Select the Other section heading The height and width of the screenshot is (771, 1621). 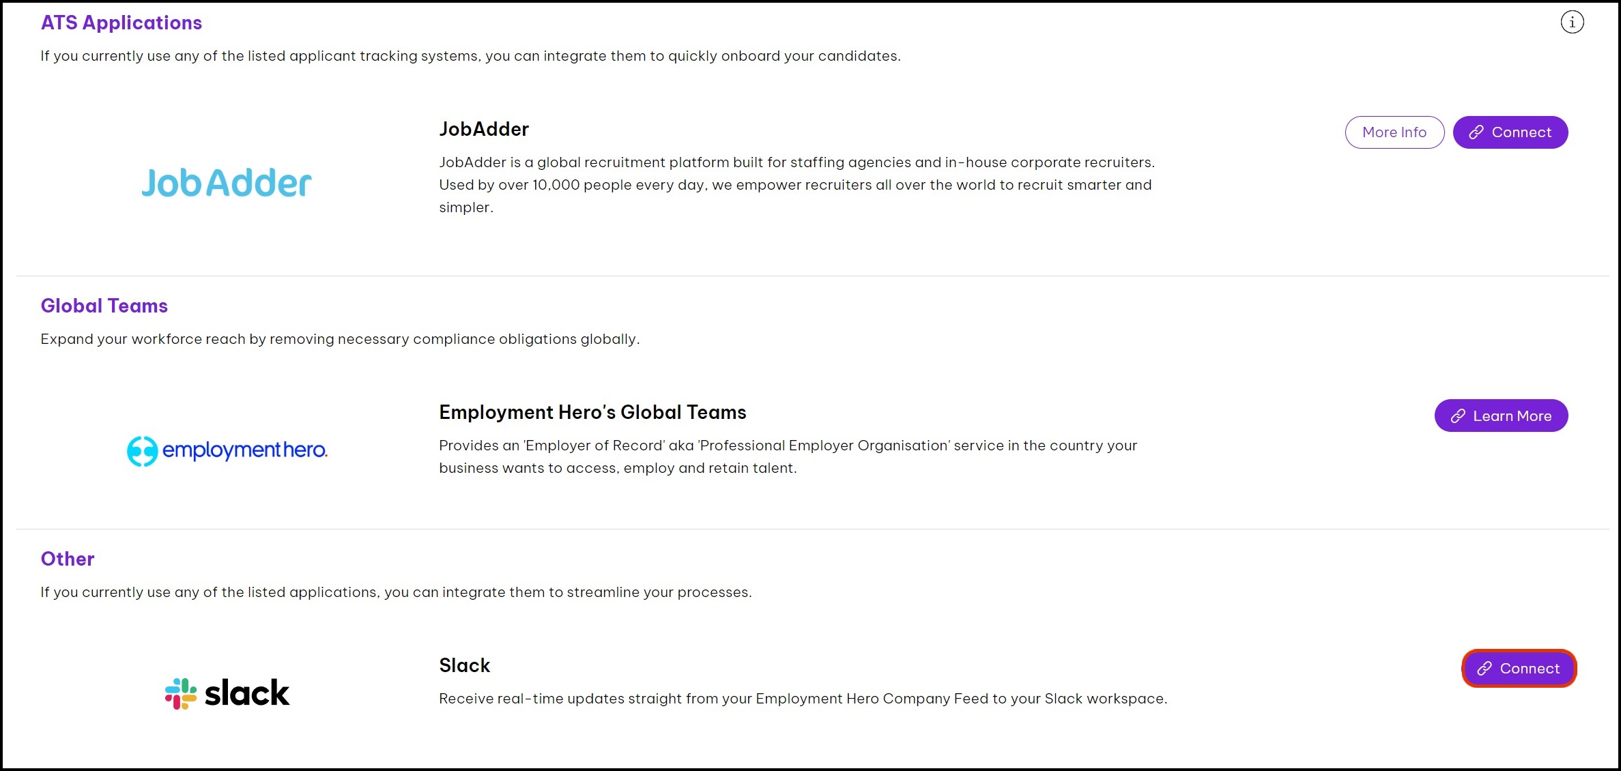click(68, 559)
